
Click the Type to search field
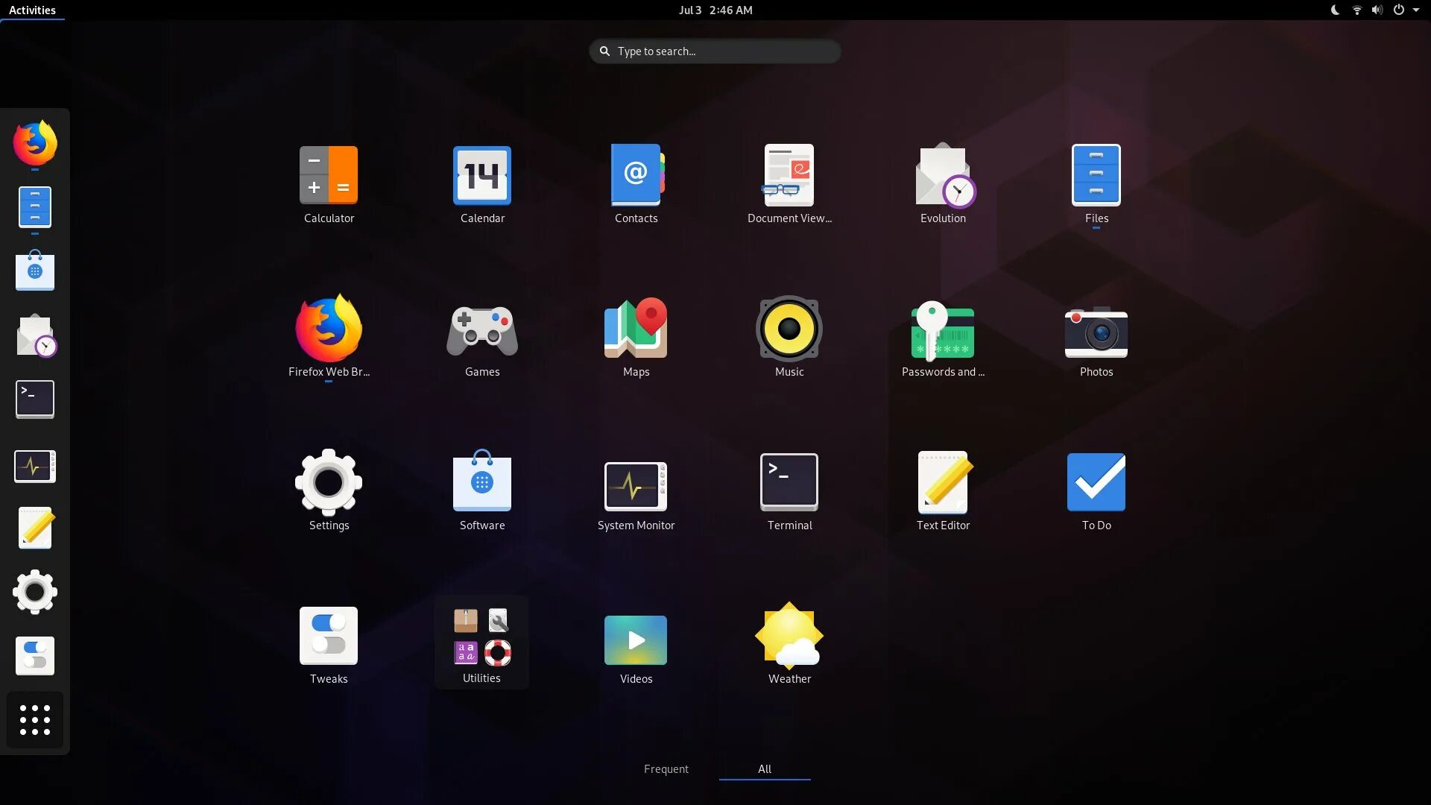point(715,51)
